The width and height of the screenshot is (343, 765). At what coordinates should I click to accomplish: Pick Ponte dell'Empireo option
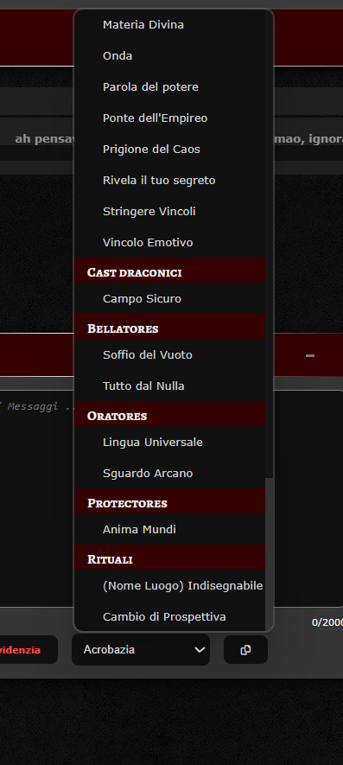170,118
